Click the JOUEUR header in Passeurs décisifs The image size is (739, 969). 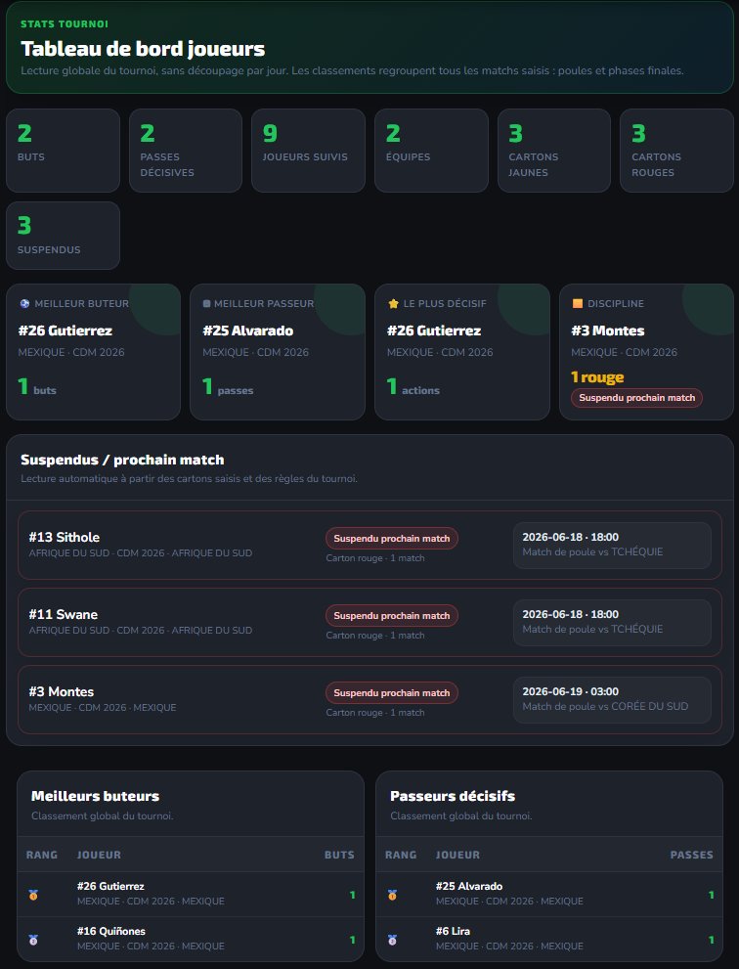(457, 855)
